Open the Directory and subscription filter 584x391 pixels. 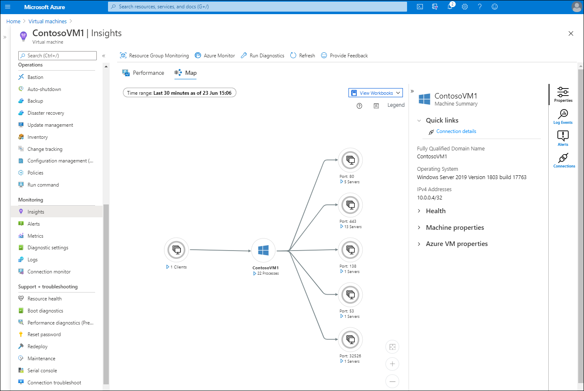pyautogui.click(x=435, y=7)
